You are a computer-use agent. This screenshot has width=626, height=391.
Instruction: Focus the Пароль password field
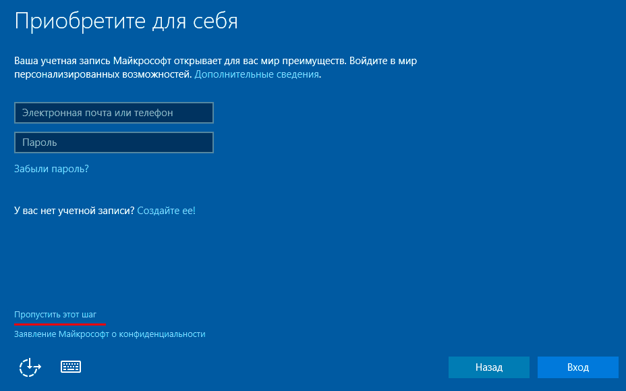click(114, 142)
